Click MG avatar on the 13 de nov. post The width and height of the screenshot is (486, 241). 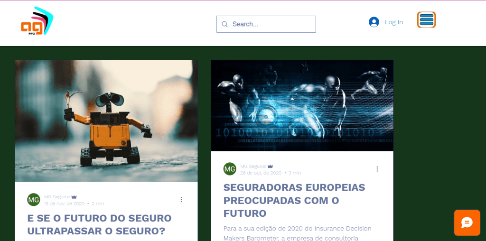coord(34,200)
